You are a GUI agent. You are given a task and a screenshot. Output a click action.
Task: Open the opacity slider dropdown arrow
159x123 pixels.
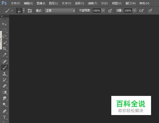click(103, 11)
